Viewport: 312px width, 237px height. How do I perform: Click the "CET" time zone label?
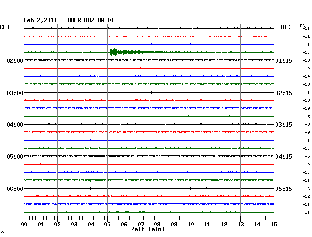[x=5, y=27]
